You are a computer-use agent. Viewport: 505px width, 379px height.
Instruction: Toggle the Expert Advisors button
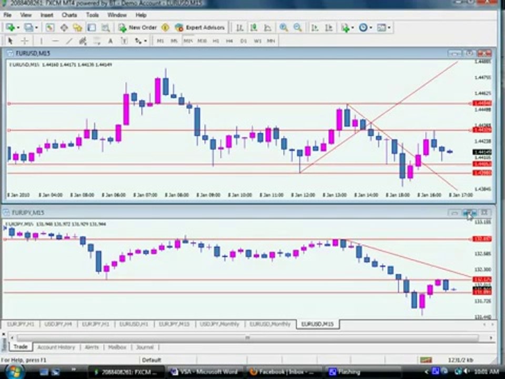pyautogui.click(x=200, y=28)
